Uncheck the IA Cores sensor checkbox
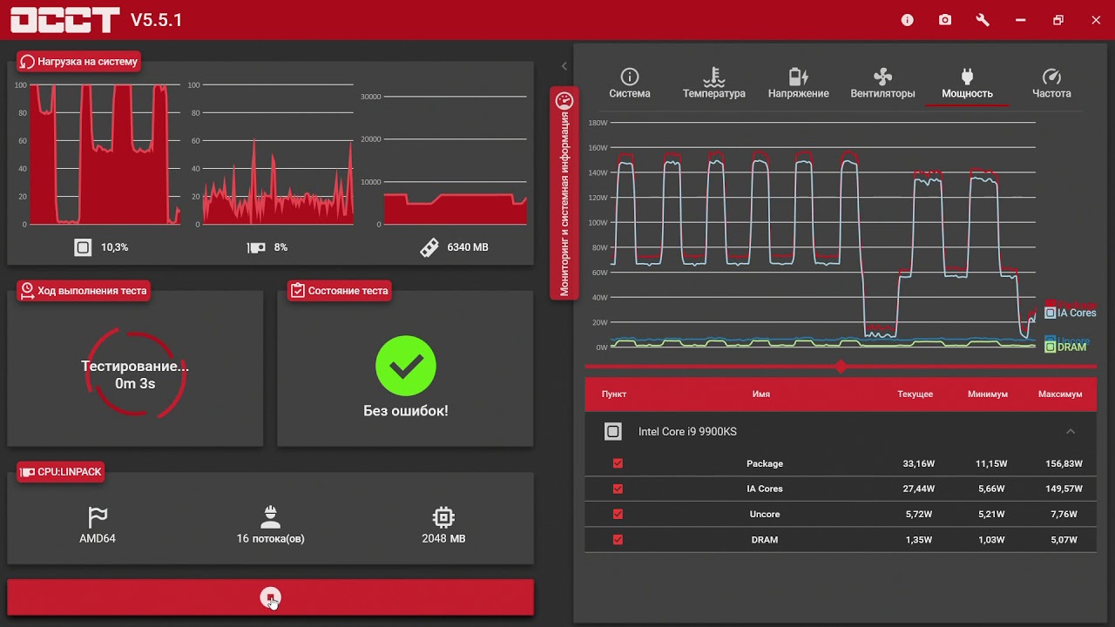This screenshot has width=1115, height=627. click(618, 489)
